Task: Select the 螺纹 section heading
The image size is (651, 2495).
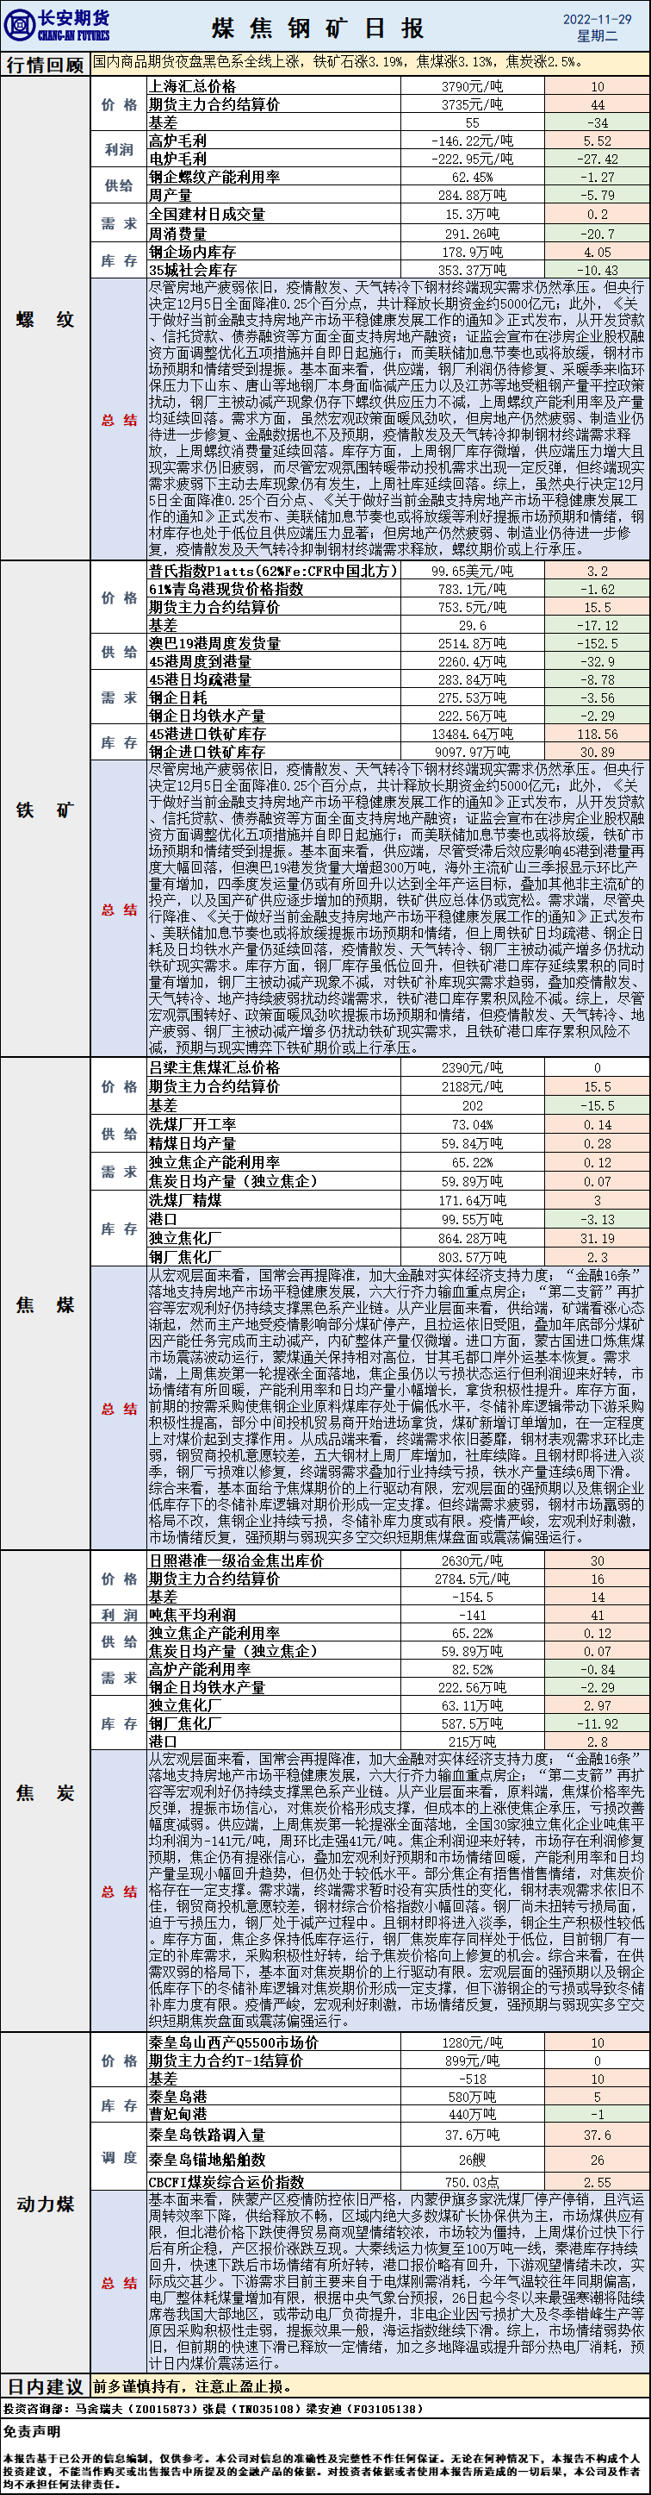Action: 45,319
